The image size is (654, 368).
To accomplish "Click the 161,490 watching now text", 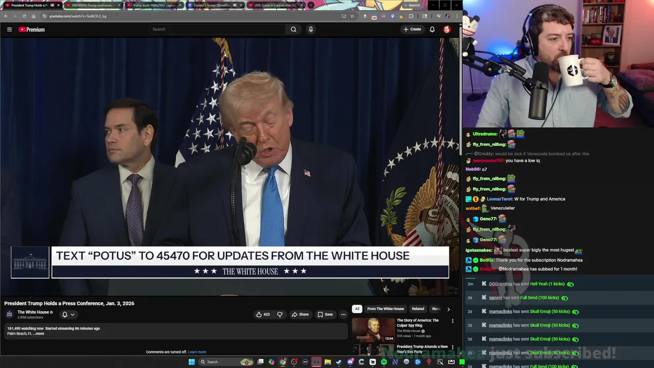I will tap(26, 328).
